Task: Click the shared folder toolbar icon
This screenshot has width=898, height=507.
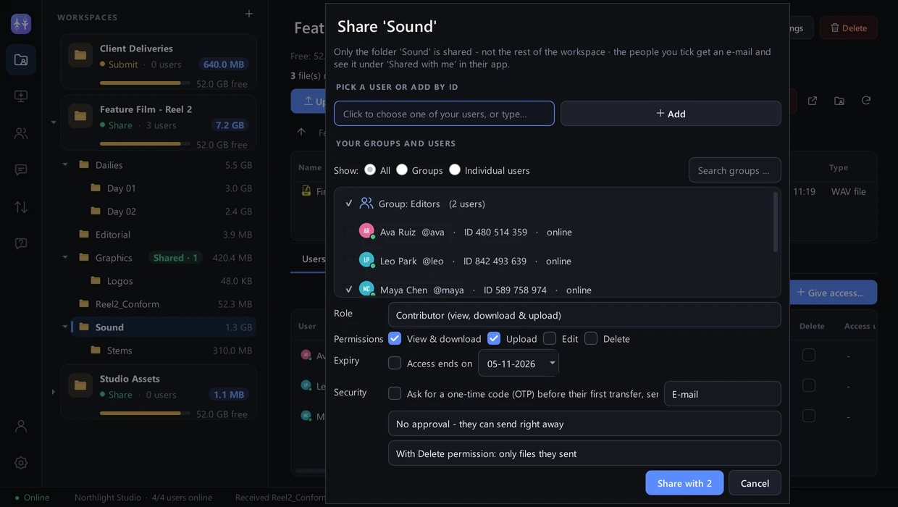Action: (x=839, y=101)
